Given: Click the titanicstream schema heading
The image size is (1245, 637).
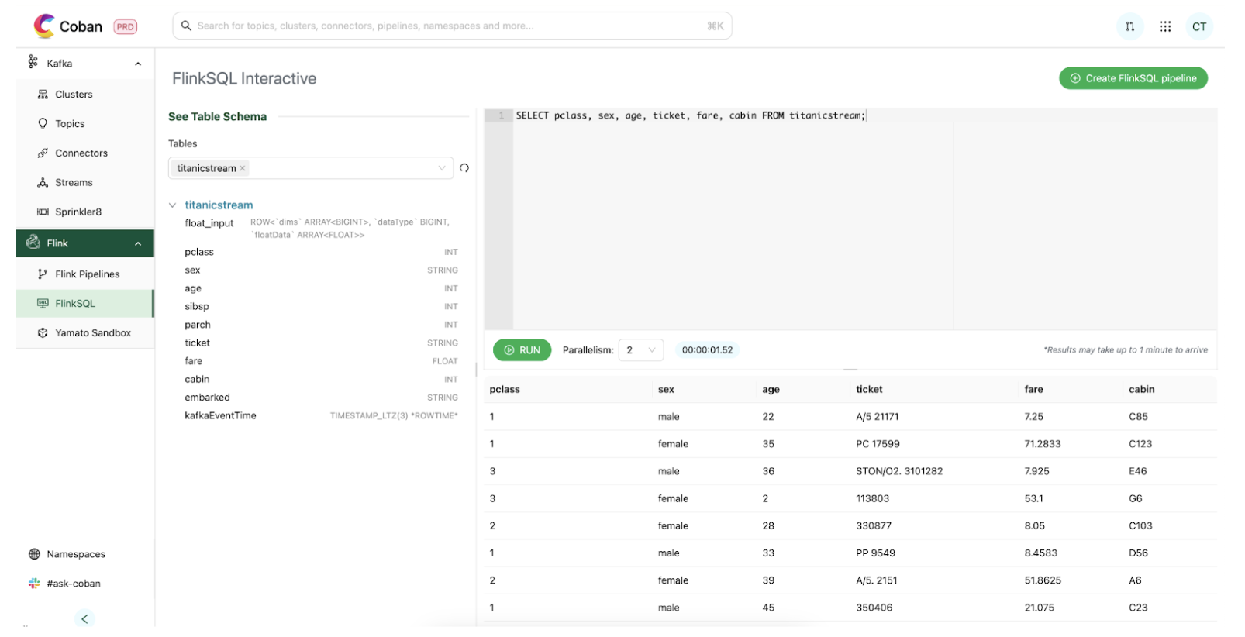Looking at the screenshot, I should pos(219,205).
